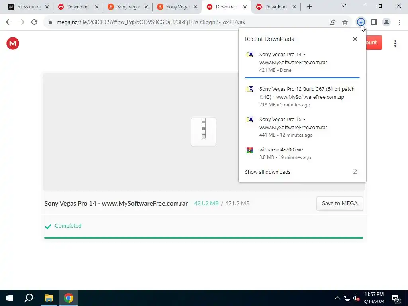Open Sony Vegas Pro 12 zip download
408x306 pixels.
tap(302, 97)
